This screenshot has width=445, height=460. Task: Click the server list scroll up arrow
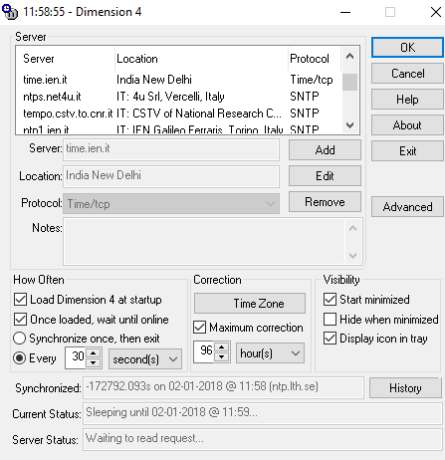click(349, 56)
